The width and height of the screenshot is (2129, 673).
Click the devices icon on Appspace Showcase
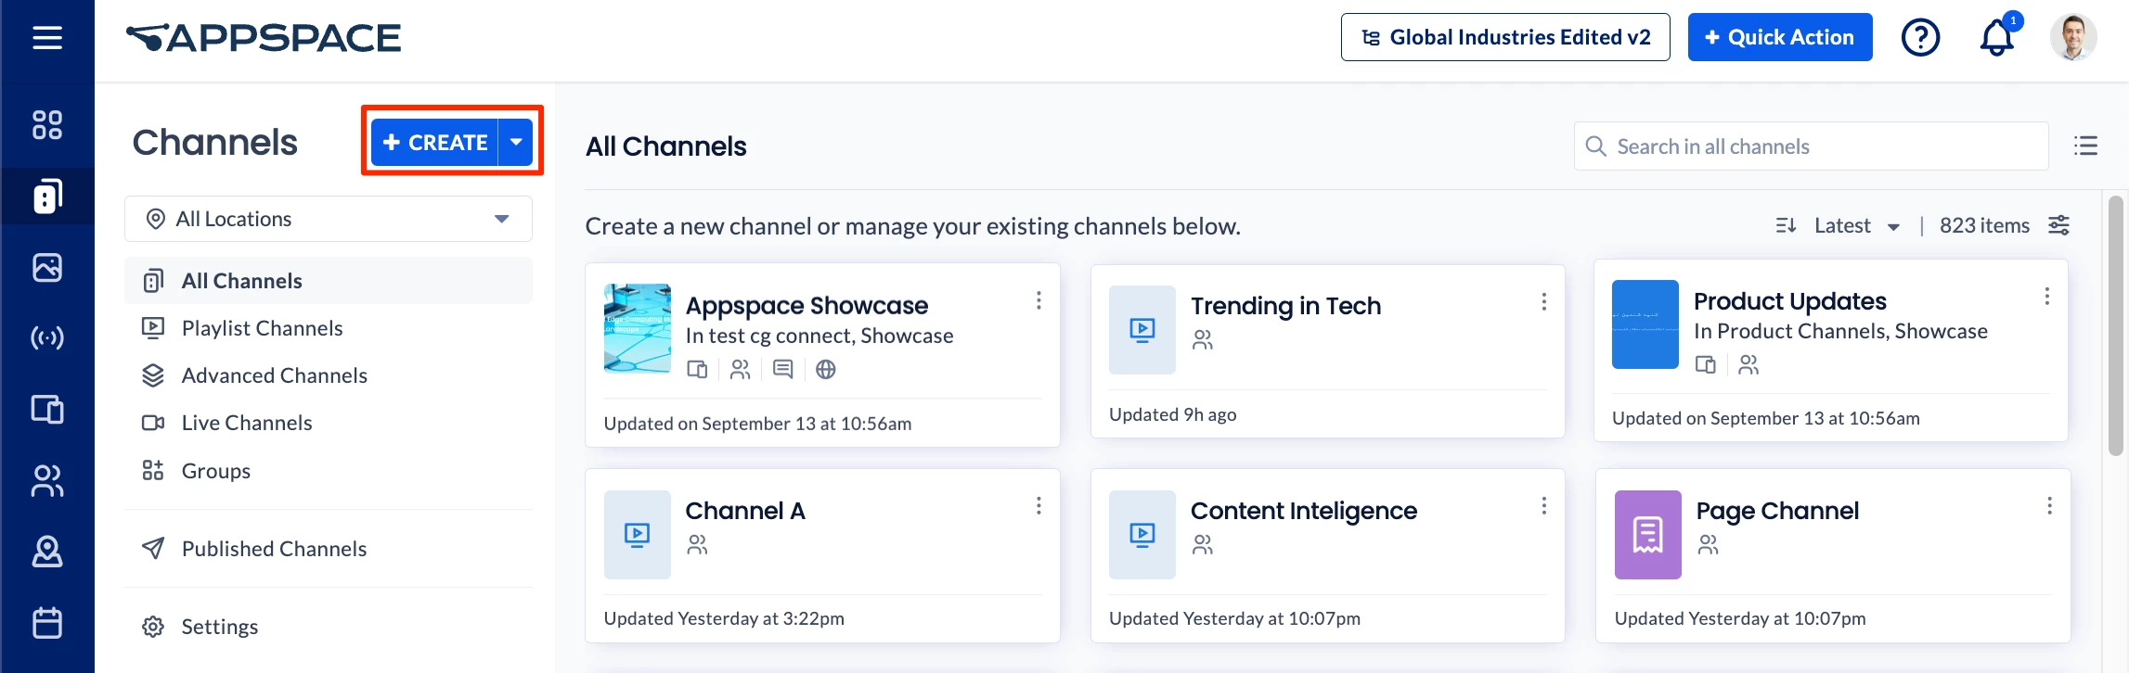pyautogui.click(x=697, y=370)
